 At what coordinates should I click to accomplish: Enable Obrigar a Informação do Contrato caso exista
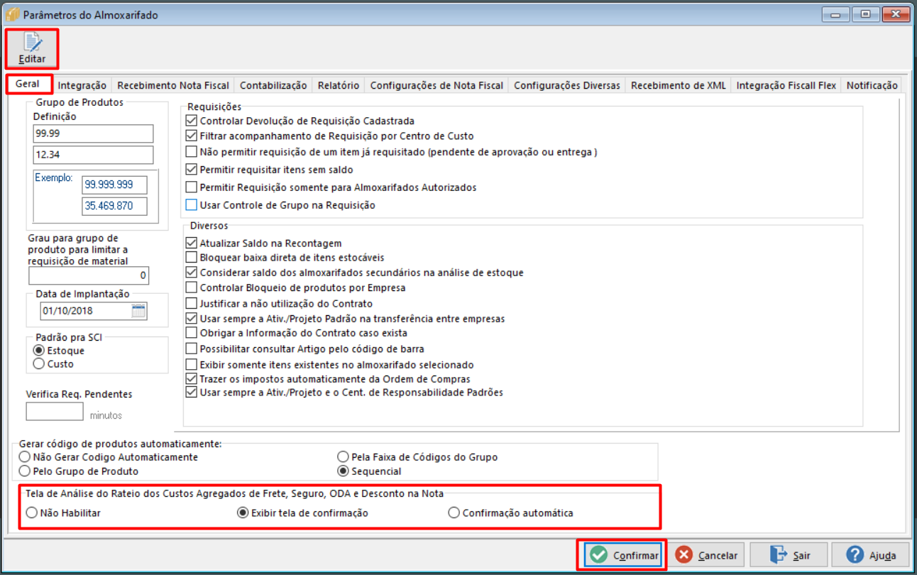pyautogui.click(x=191, y=332)
